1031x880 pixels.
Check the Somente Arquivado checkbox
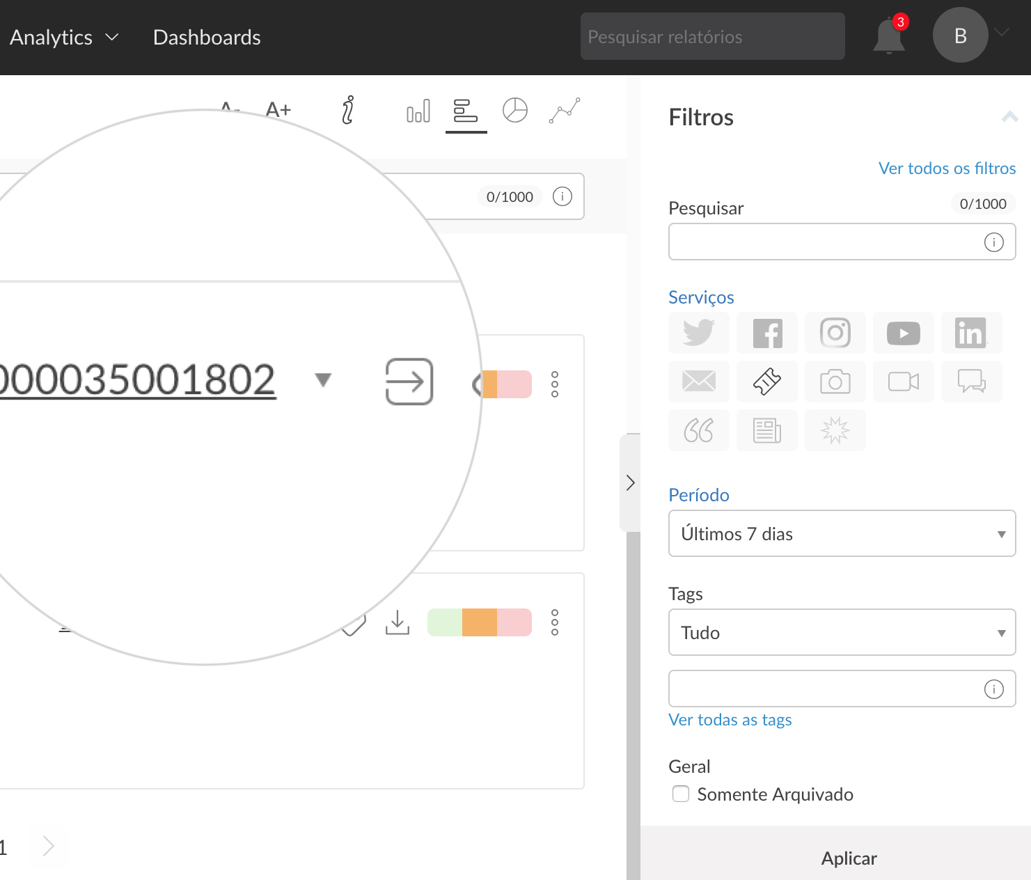pos(681,794)
